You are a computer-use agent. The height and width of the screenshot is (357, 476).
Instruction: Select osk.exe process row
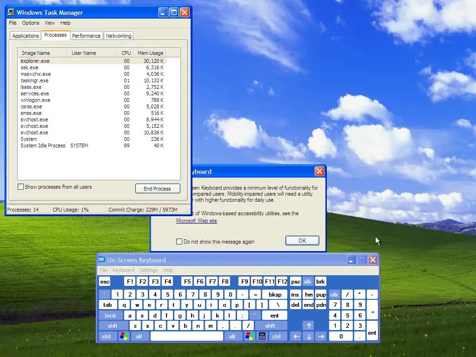tap(92, 67)
